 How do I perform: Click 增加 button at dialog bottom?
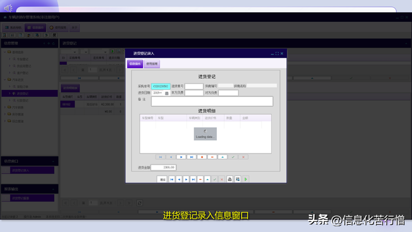(162, 179)
